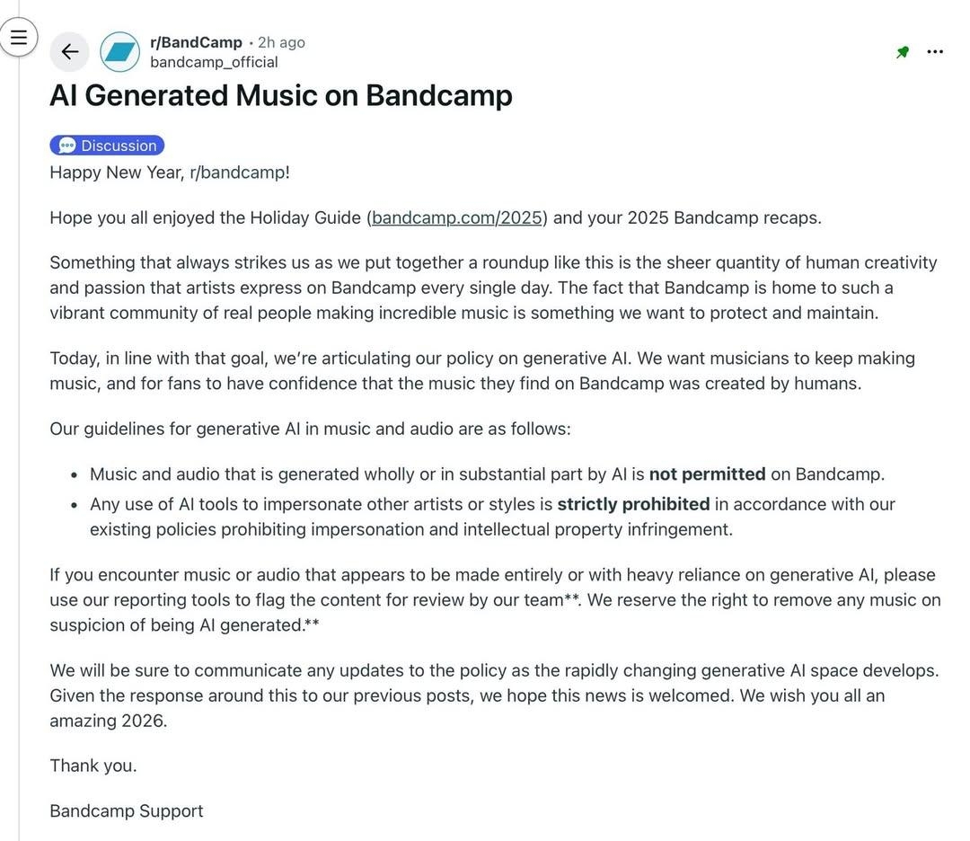Image resolution: width=970 pixels, height=841 pixels.
Task: View the bandcamp_official user profile
Action: (x=214, y=62)
